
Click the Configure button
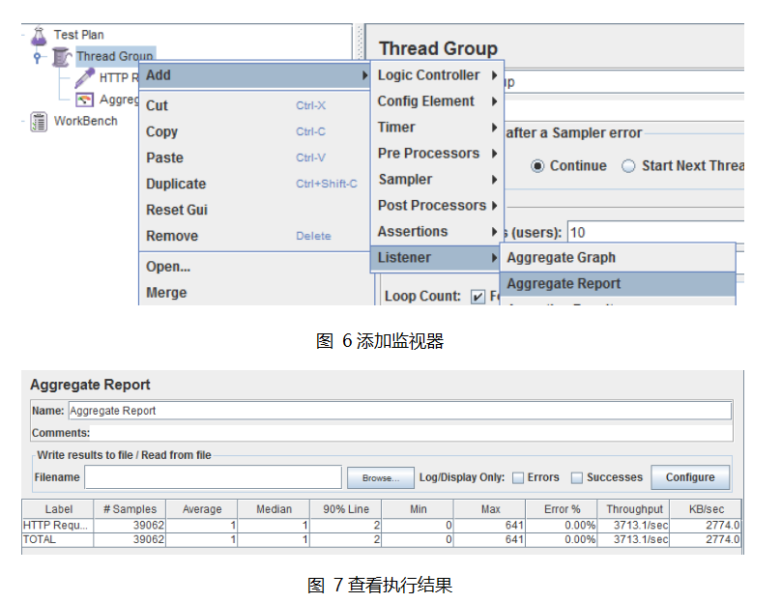[x=690, y=477]
